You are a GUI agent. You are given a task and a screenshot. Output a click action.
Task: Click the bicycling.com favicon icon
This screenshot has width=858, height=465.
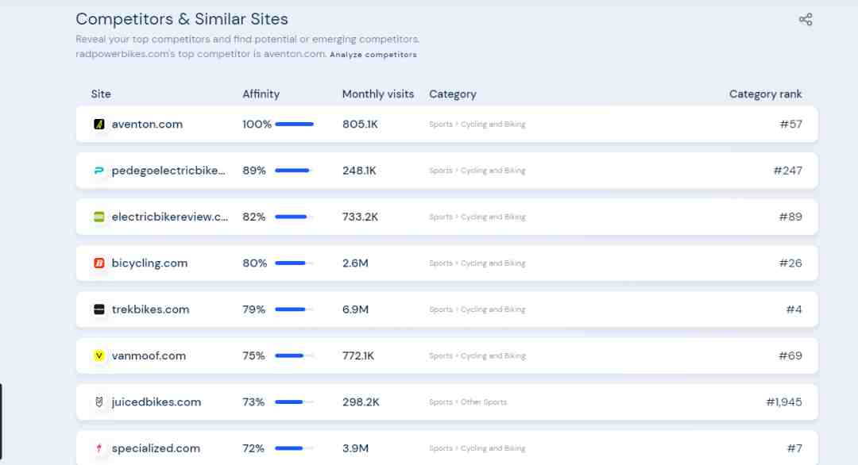99,263
